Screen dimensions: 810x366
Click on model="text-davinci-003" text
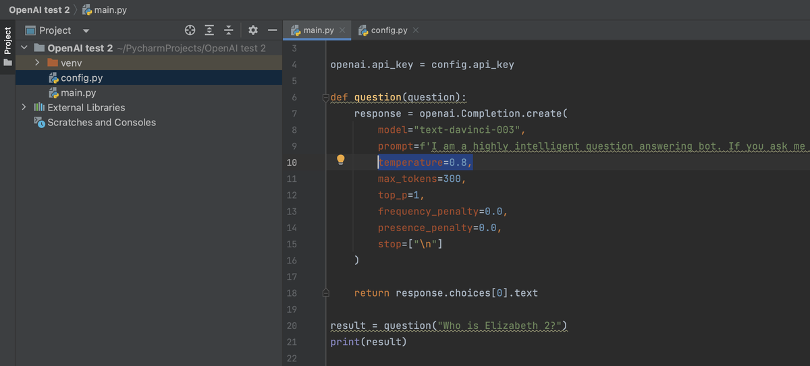451,130
